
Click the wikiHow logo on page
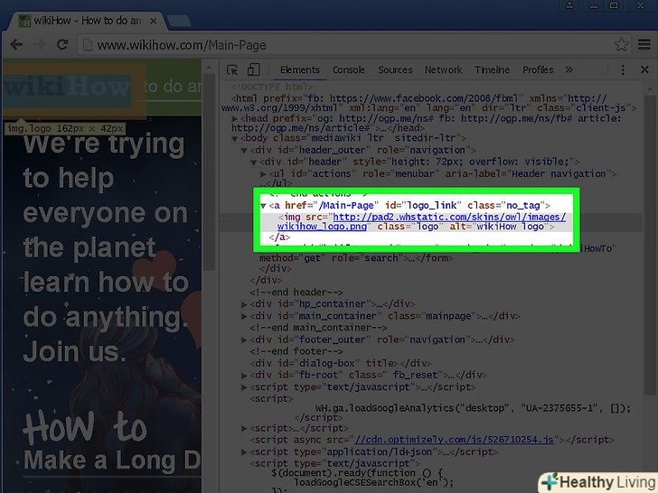(x=67, y=88)
